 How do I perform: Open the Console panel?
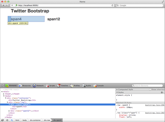point(98,86)
